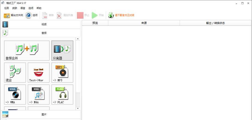Click the 开始 start button
Screen dimensions: 252x120
tap(98, 15)
